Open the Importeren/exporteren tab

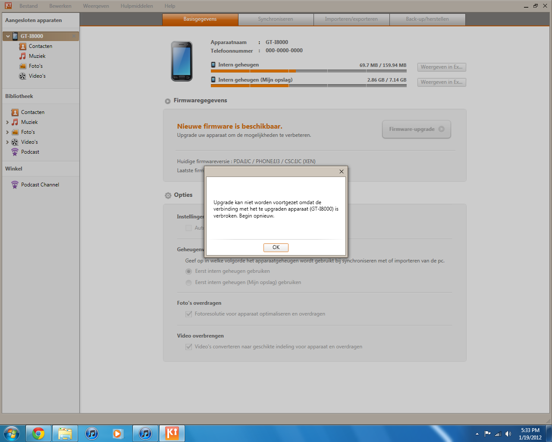tap(351, 19)
